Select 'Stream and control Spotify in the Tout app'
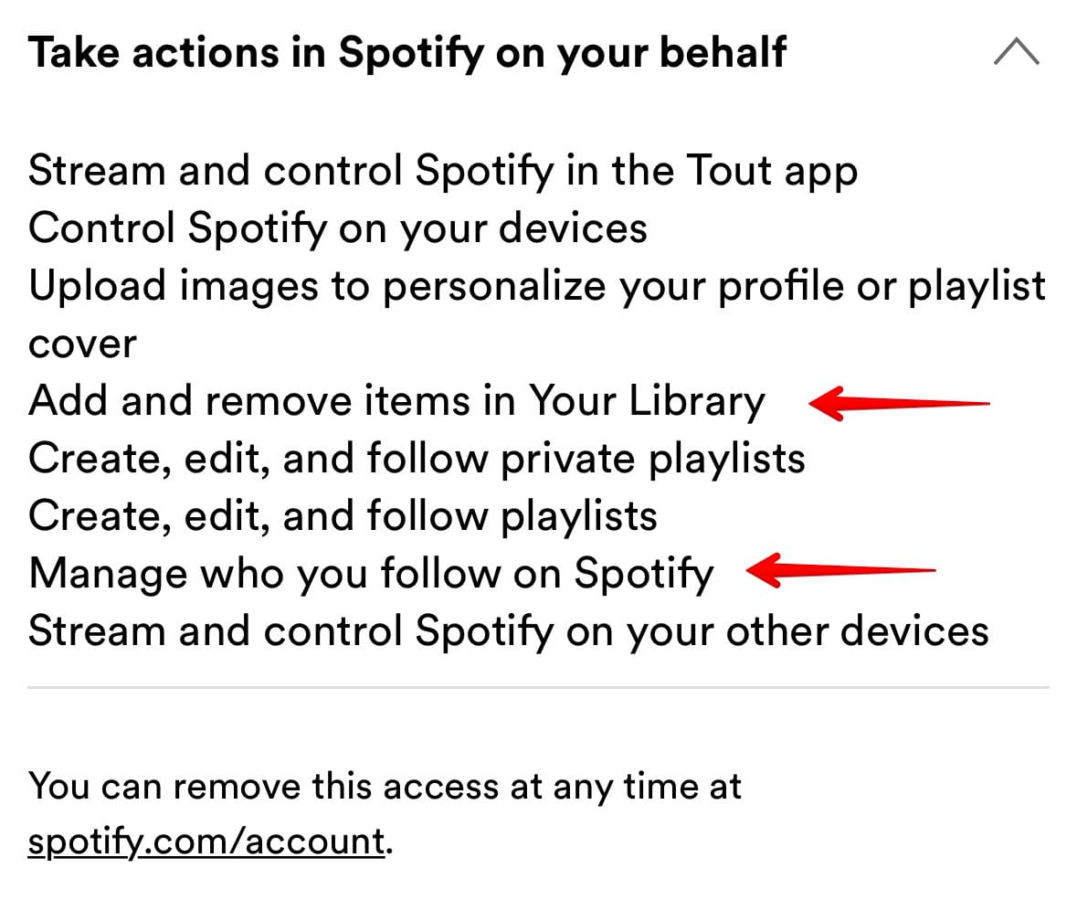1077x900 pixels. (x=443, y=170)
